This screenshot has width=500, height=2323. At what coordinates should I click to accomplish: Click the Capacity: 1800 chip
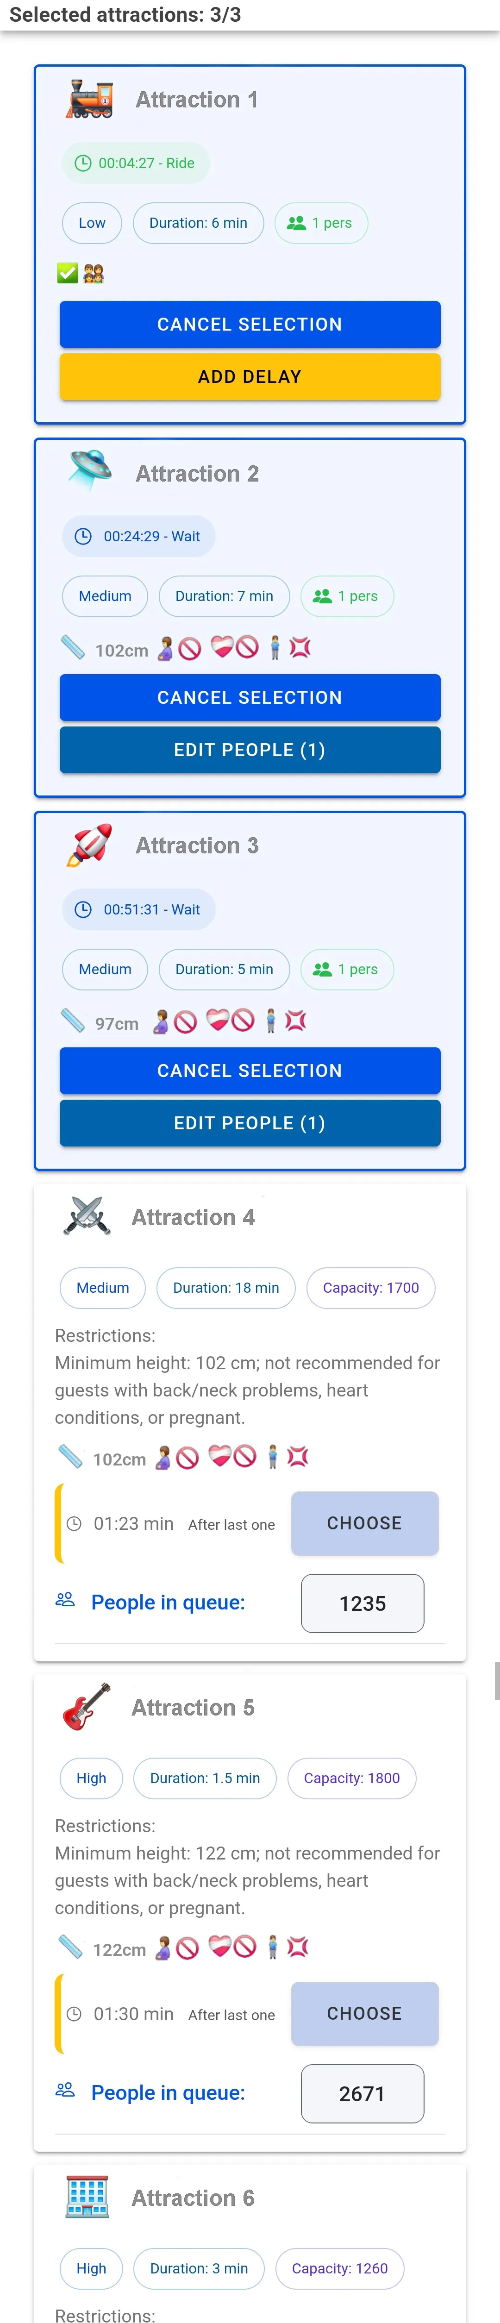(351, 1778)
